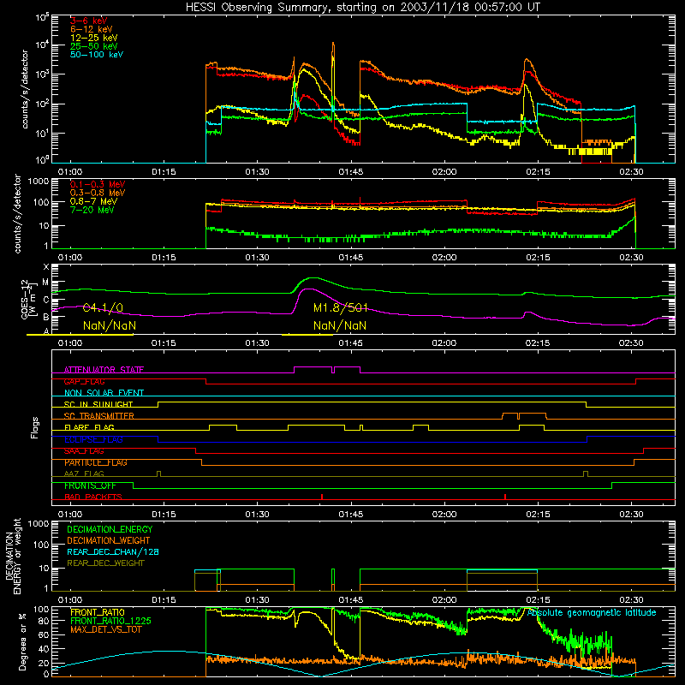Screen dimensions: 685x685
Task: Click the REAR_DEC_WEIGHT legend entry
Action: tap(105, 563)
